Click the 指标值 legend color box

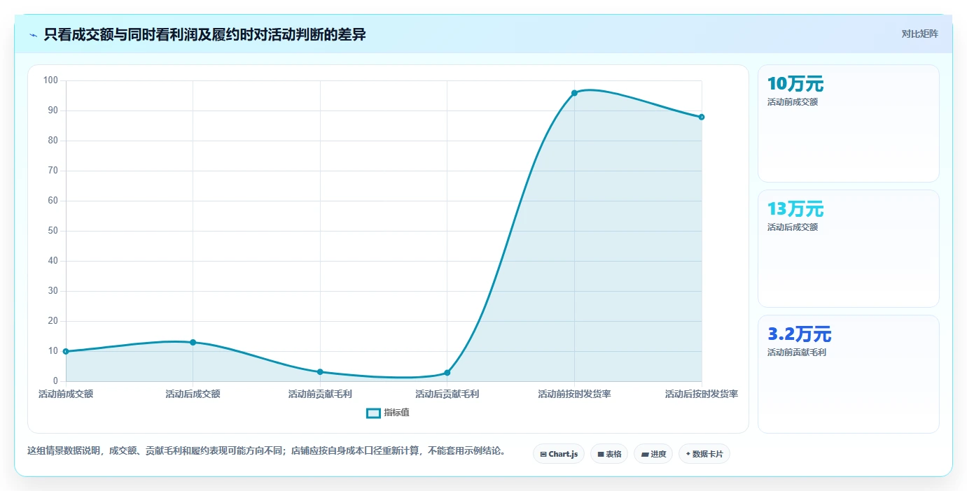pyautogui.click(x=373, y=413)
